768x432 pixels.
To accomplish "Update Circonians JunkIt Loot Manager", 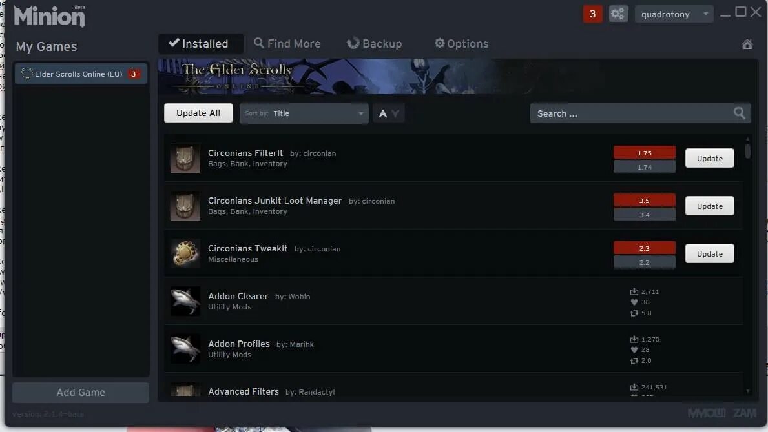I will (x=709, y=206).
